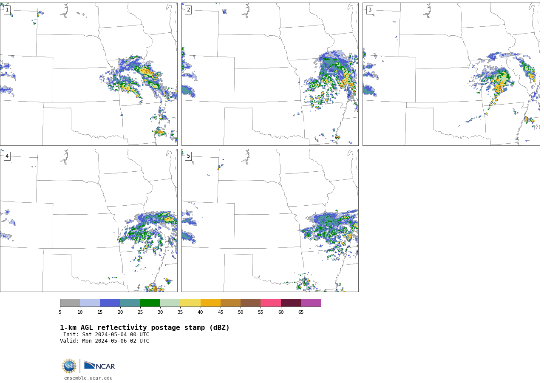Click the yellow 35-40 dBZ swatch
This screenshot has width=544, height=383.
pyautogui.click(x=190, y=303)
